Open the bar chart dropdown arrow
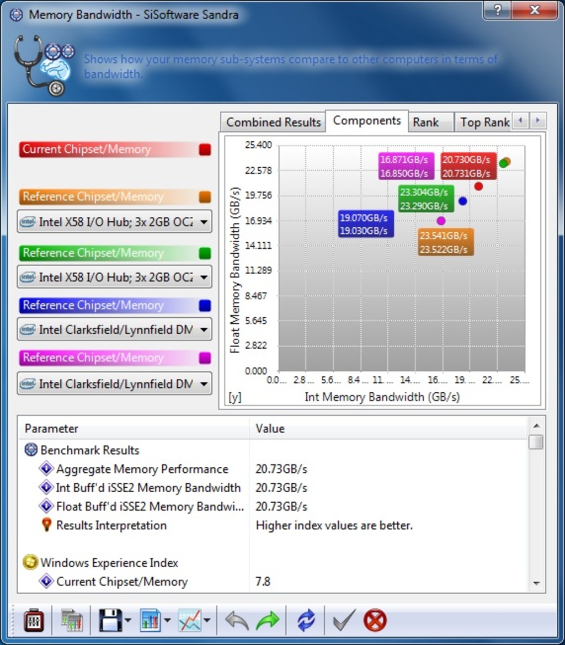 [x=167, y=620]
